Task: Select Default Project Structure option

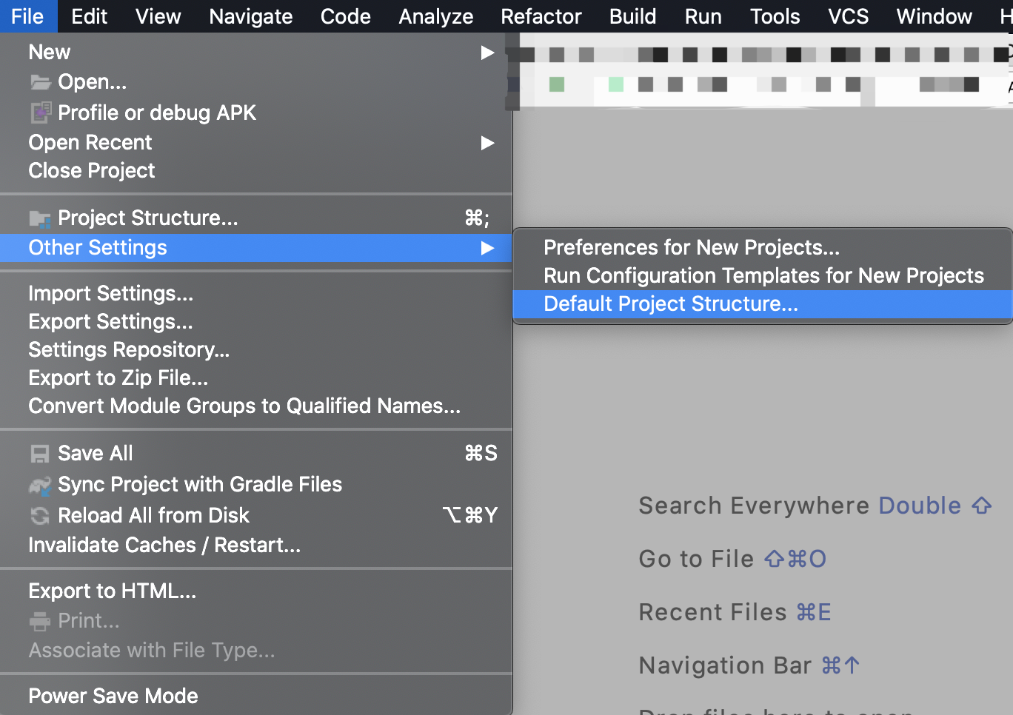Action: pos(671,304)
